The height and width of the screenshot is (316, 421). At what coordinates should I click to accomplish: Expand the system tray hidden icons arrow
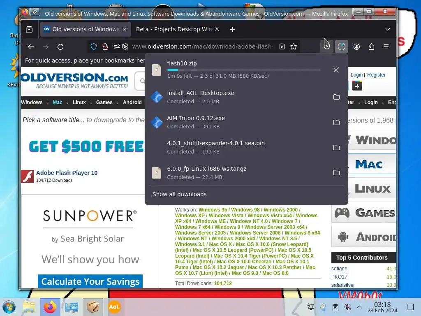click(359, 307)
